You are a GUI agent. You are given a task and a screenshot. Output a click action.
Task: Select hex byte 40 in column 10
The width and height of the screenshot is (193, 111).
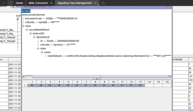[x=113, y=85]
